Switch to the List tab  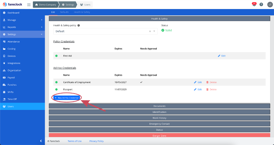53,12
